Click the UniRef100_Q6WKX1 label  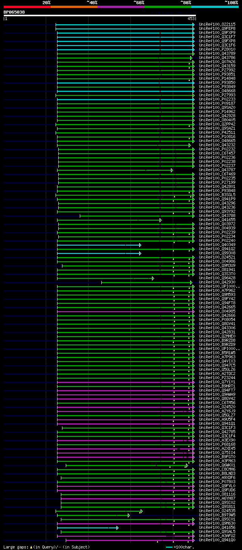[x=217, y=465]
